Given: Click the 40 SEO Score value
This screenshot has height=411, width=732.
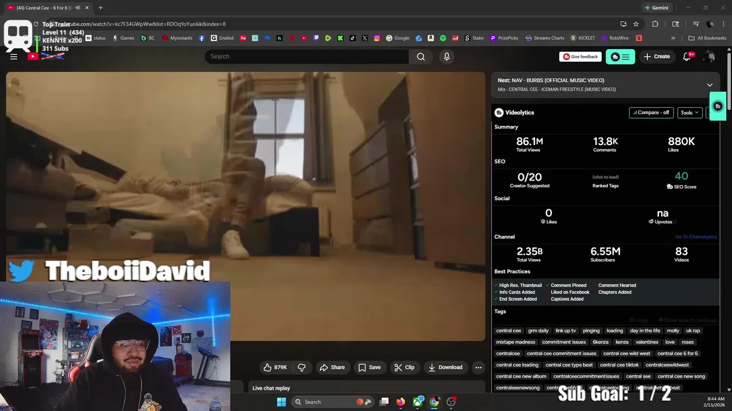Looking at the screenshot, I should coord(681,176).
